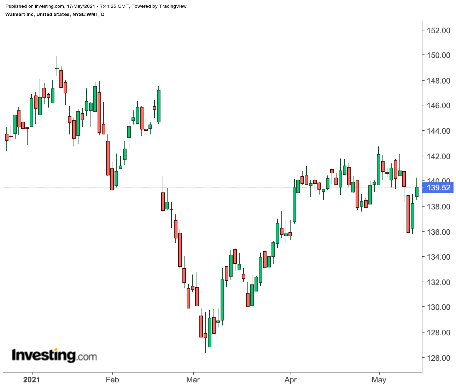Click the 138.00 price axis label
The image size is (456, 387).
point(439,207)
